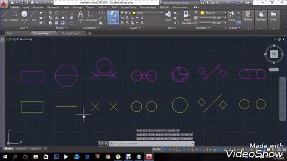Click the Mirror tool in Modify panel
Viewport: 287px width, 161px height.
57,18
